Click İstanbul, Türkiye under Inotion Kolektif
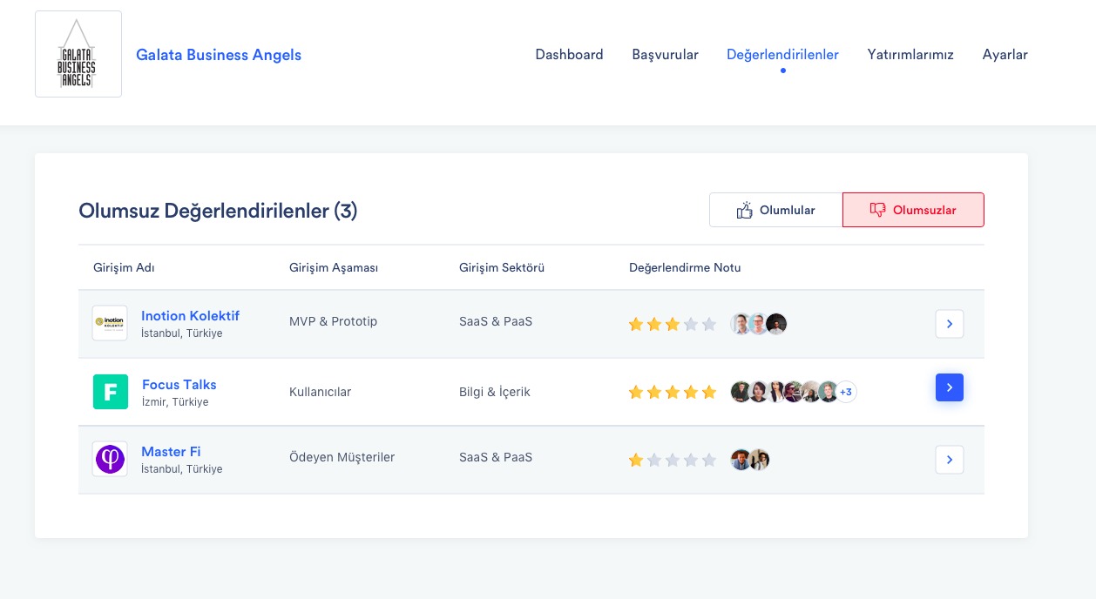The image size is (1096, 599). point(181,333)
